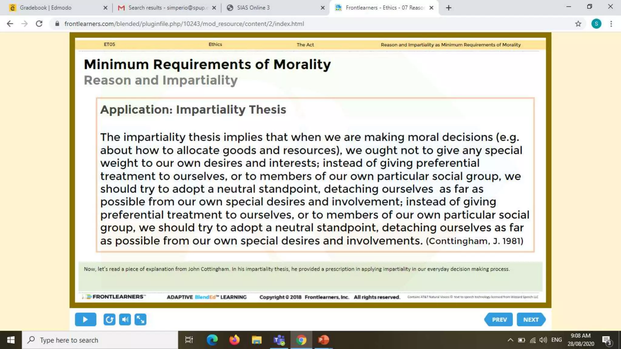Image resolution: width=621 pixels, height=349 pixels.
Task: Switch to the Gradebook Edmodo tab
Action: point(45,8)
